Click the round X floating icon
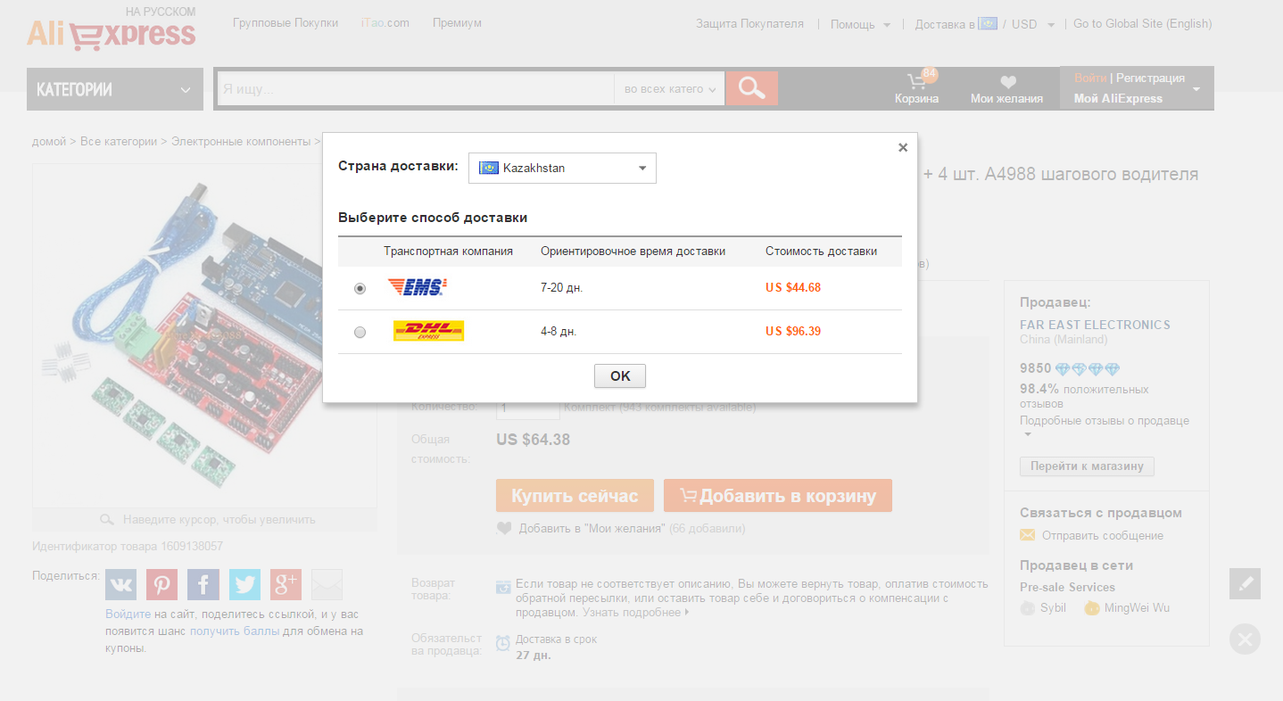 (1246, 639)
